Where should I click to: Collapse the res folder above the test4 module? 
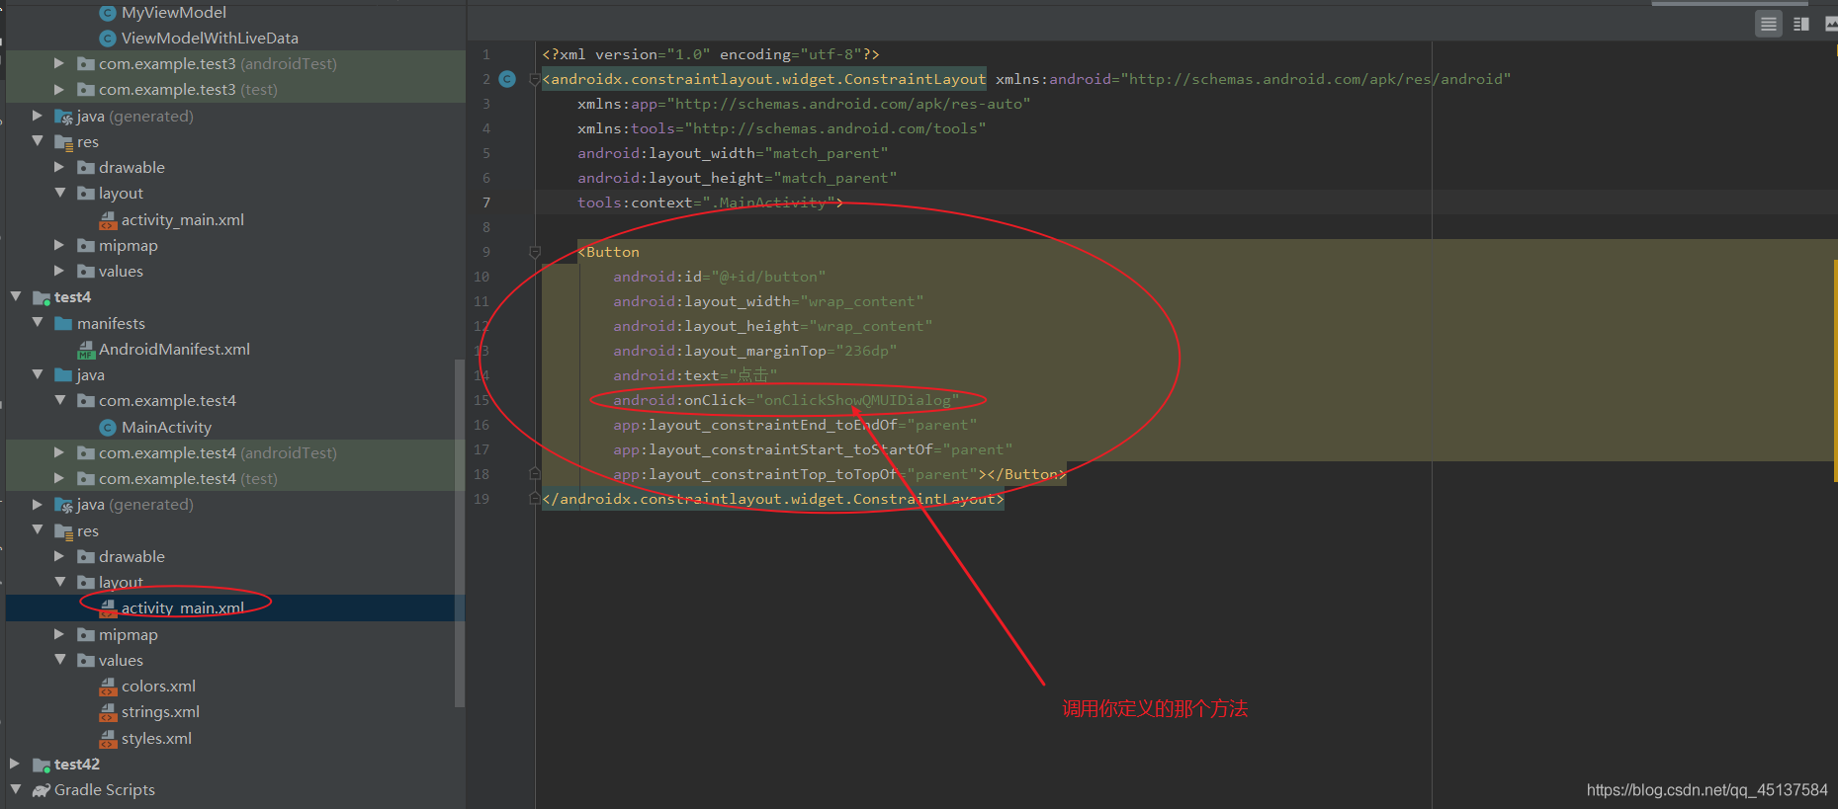(37, 141)
